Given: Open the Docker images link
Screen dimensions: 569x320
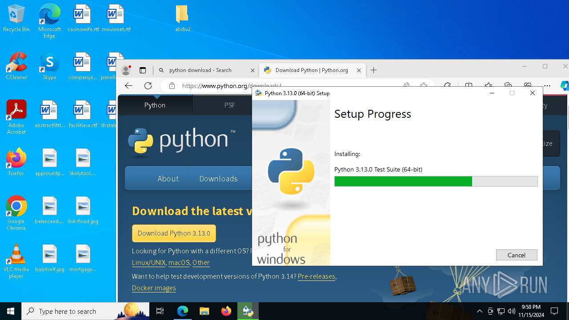Looking at the screenshot, I should [x=154, y=288].
